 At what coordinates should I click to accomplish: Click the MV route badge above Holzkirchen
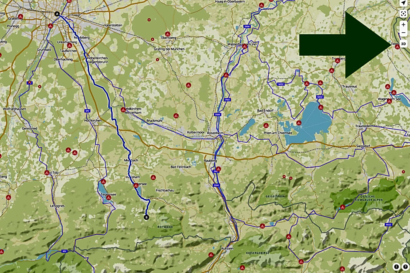pos(88,111)
